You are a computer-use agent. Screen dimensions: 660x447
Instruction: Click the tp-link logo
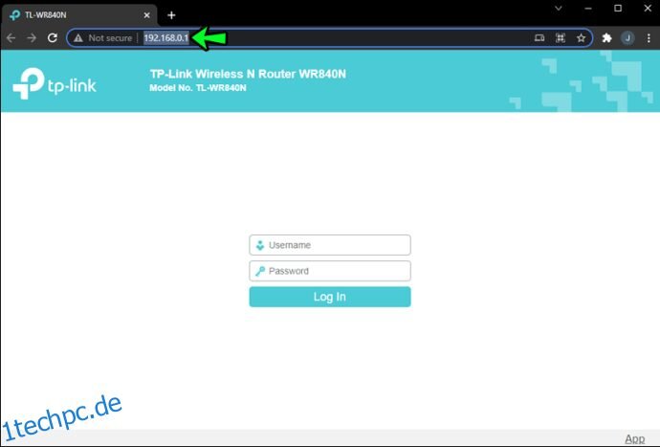tap(55, 83)
